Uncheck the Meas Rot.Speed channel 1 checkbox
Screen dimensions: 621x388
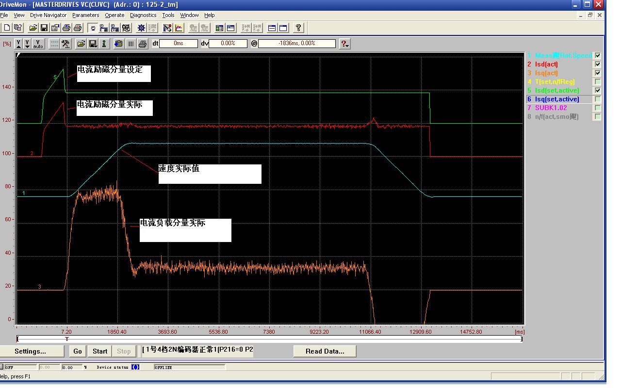pyautogui.click(x=598, y=55)
